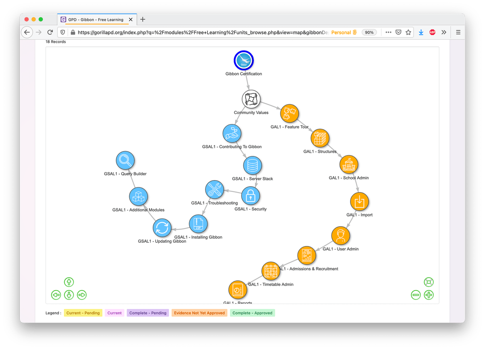Open GSAL1 Contributing To Gibbon node
Viewport: 485px width, 349px height.
[x=232, y=133]
